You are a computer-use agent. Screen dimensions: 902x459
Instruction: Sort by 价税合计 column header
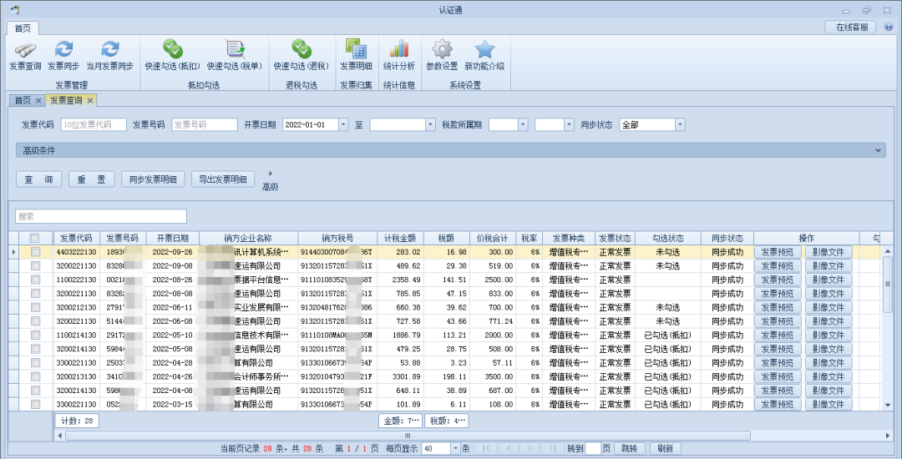coord(493,238)
